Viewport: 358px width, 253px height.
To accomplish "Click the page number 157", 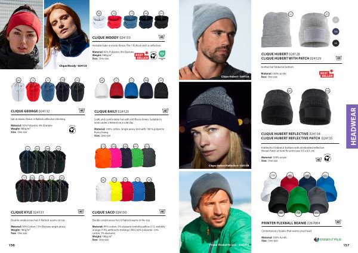I will pos(346,245).
